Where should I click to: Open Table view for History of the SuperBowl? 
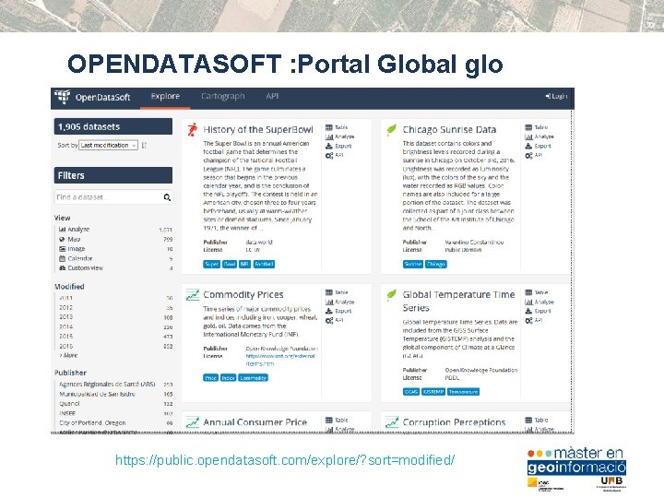click(x=337, y=127)
